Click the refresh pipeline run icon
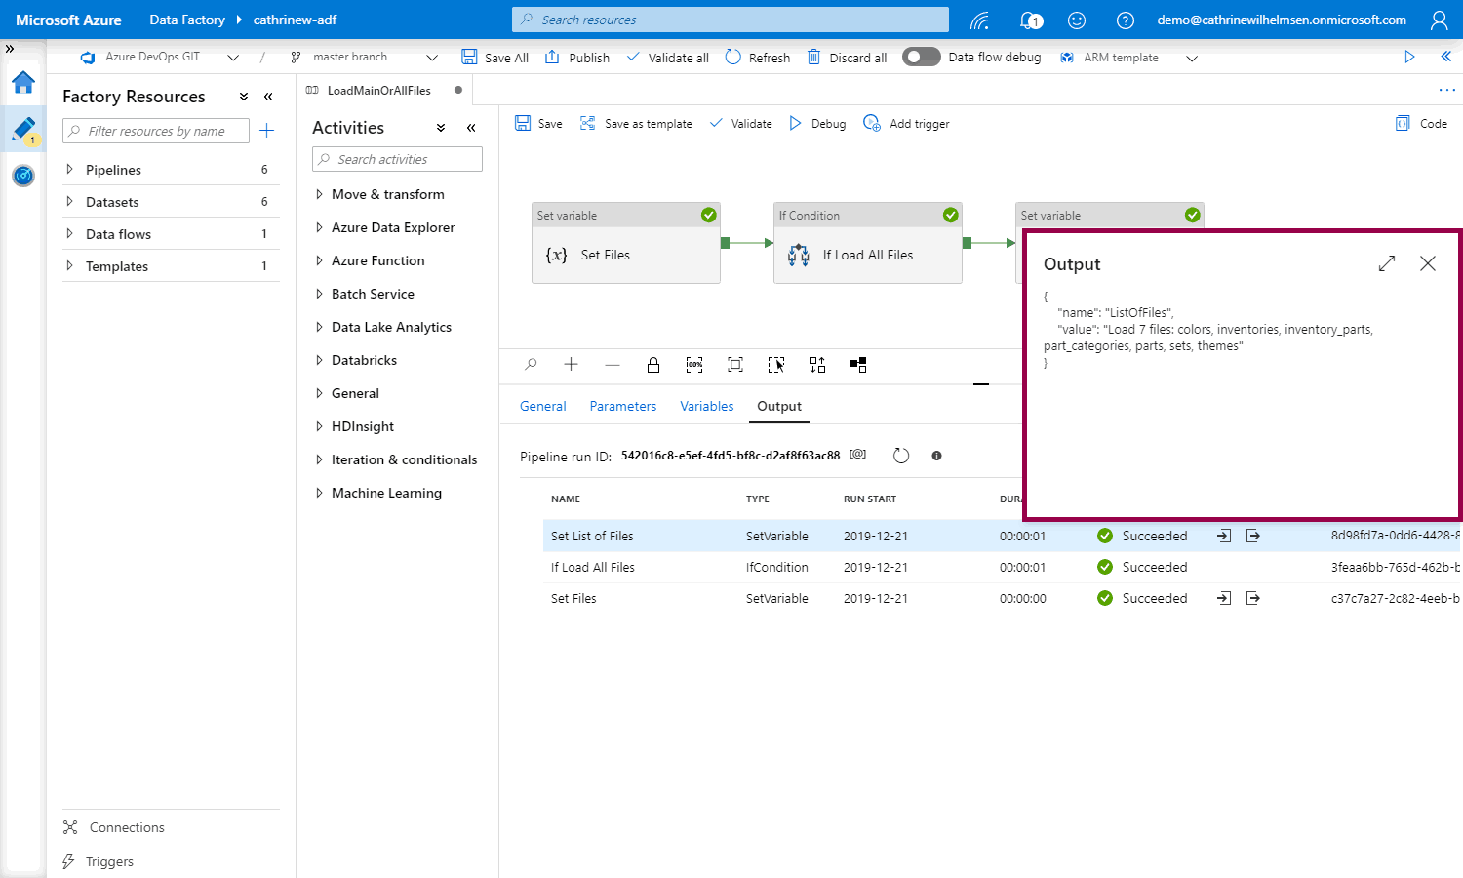 point(901,456)
